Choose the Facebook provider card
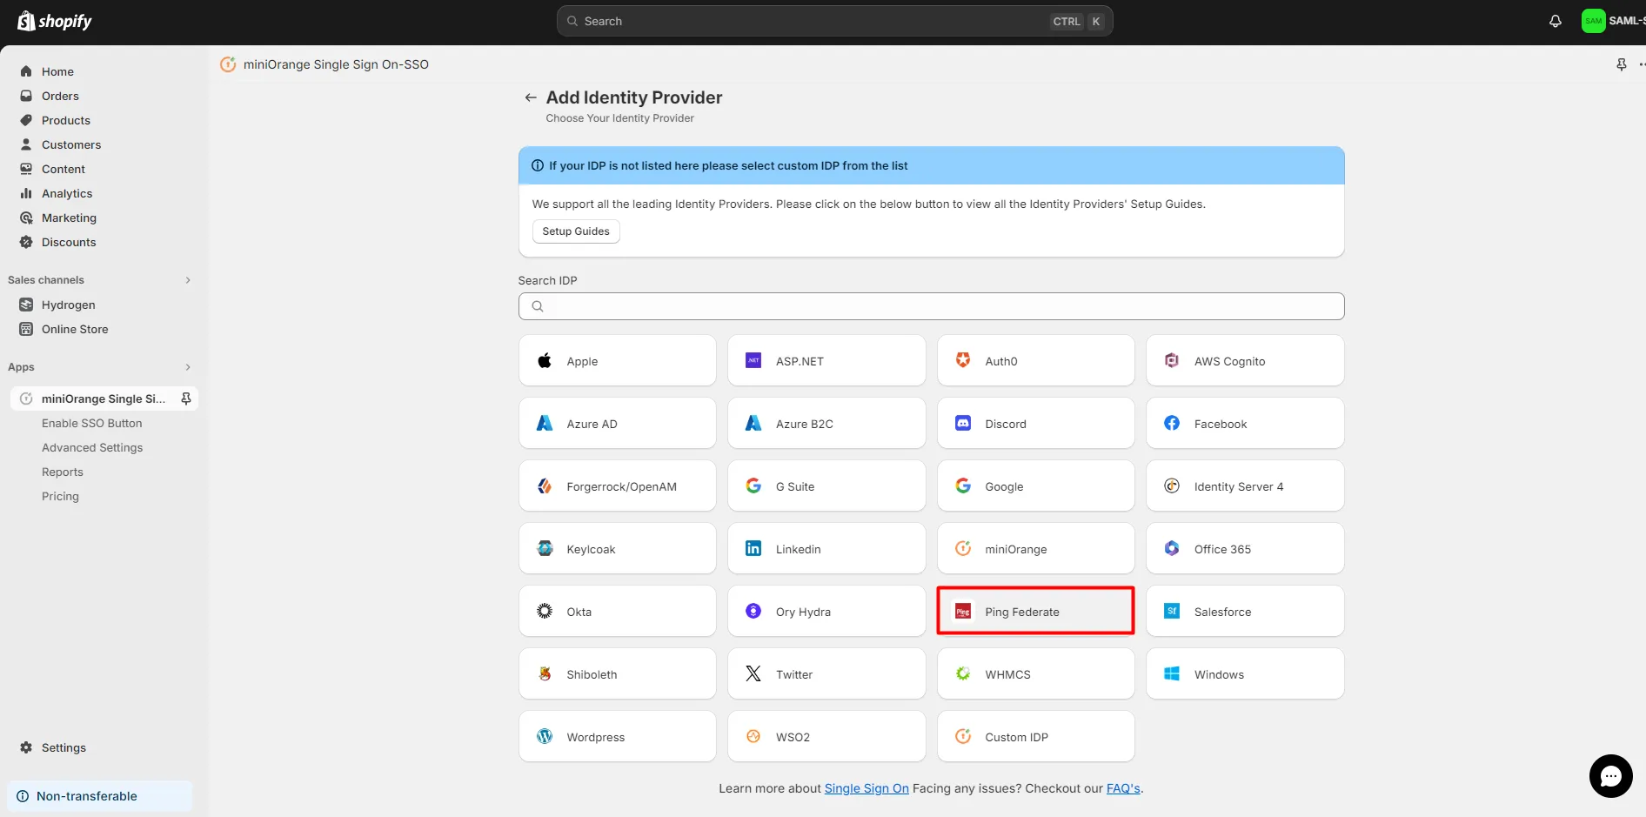1646x817 pixels. pyautogui.click(x=1245, y=424)
